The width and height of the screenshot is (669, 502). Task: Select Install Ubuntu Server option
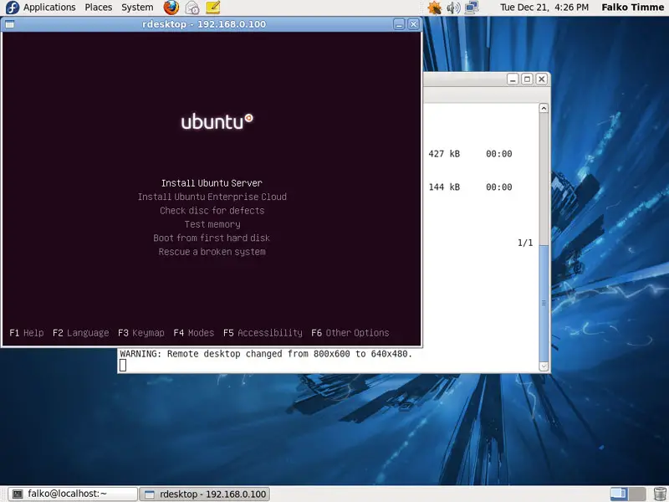coord(212,183)
